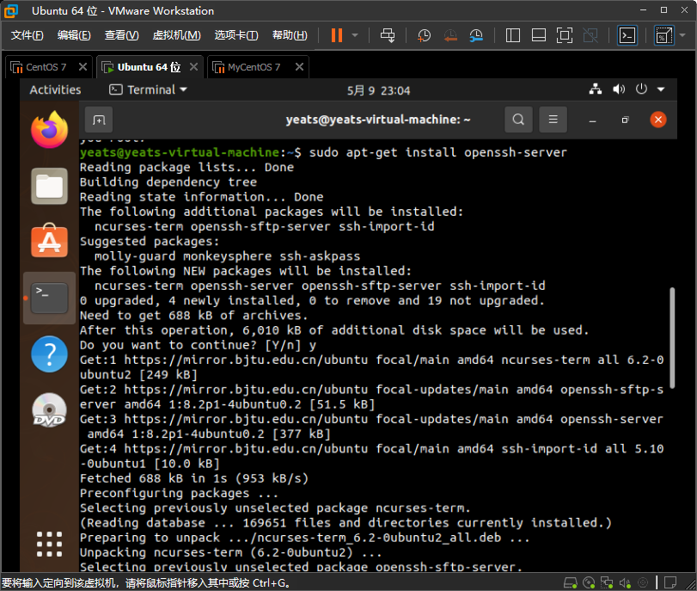Click the volume icon in Ubuntu top bar

coord(618,89)
